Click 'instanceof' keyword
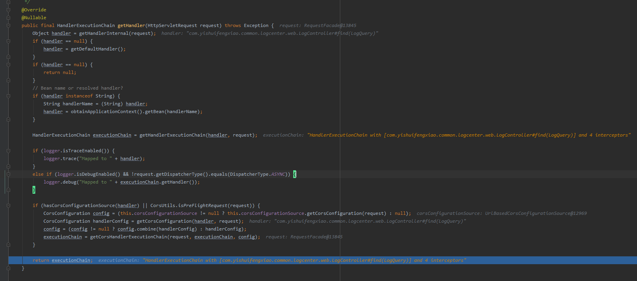 [x=79, y=96]
